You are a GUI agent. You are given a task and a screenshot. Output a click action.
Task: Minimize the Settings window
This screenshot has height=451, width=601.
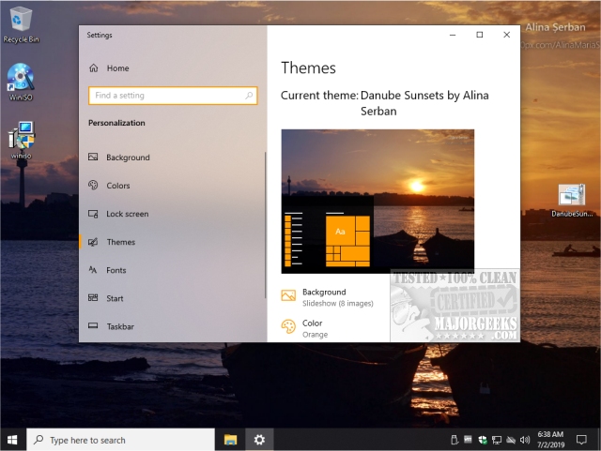453,35
